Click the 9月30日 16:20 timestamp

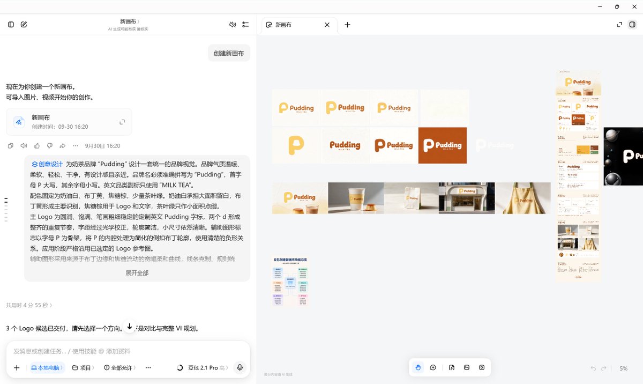102,146
